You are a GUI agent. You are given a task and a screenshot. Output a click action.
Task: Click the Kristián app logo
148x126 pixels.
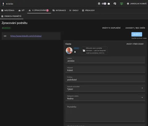[x=3, y=4]
